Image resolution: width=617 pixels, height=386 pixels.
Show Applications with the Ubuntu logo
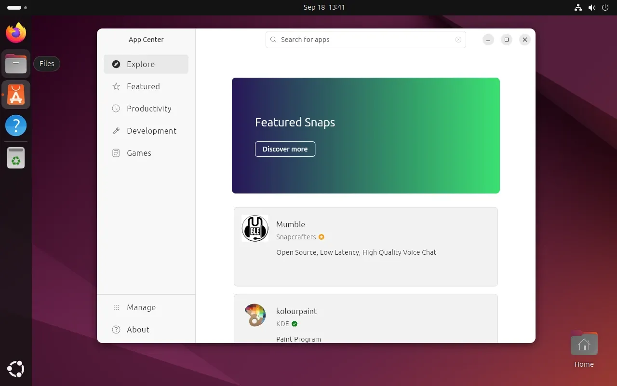16,370
